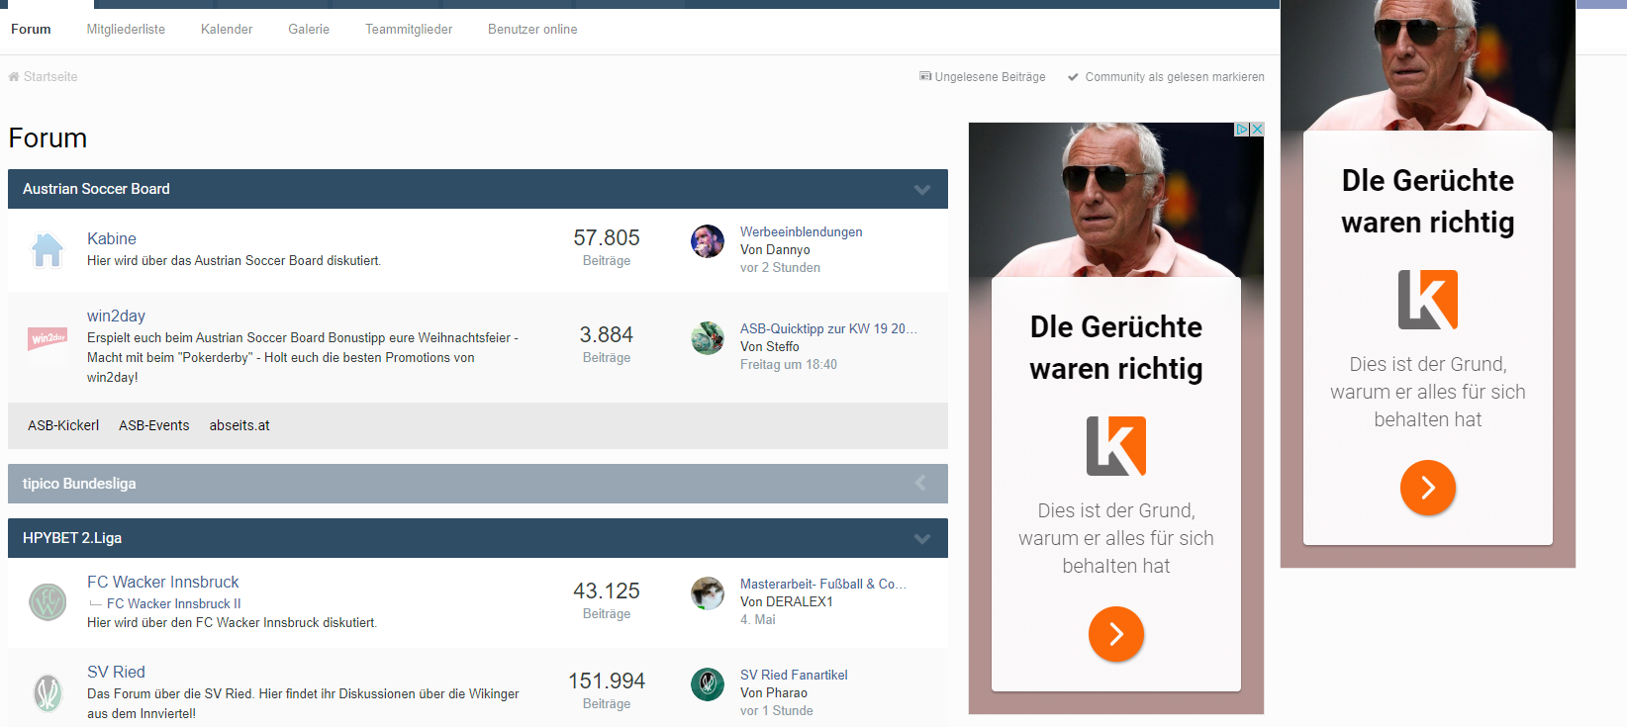The width and height of the screenshot is (1627, 727).
Task: Open the ASB-Kickerl subforum link
Action: (x=63, y=425)
